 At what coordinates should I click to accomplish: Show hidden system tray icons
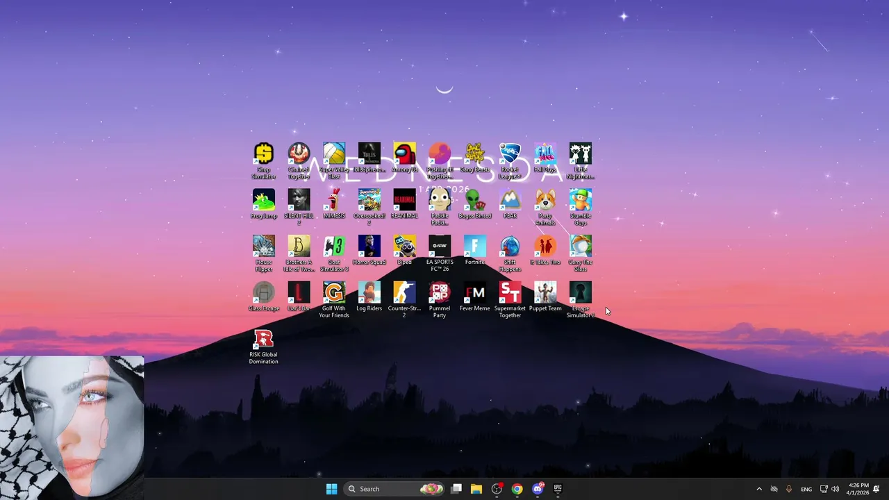[x=759, y=489]
